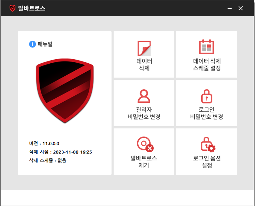This screenshot has height=206, width=255.
Task: Select 알바트로스 제거 label
Action: (144, 162)
